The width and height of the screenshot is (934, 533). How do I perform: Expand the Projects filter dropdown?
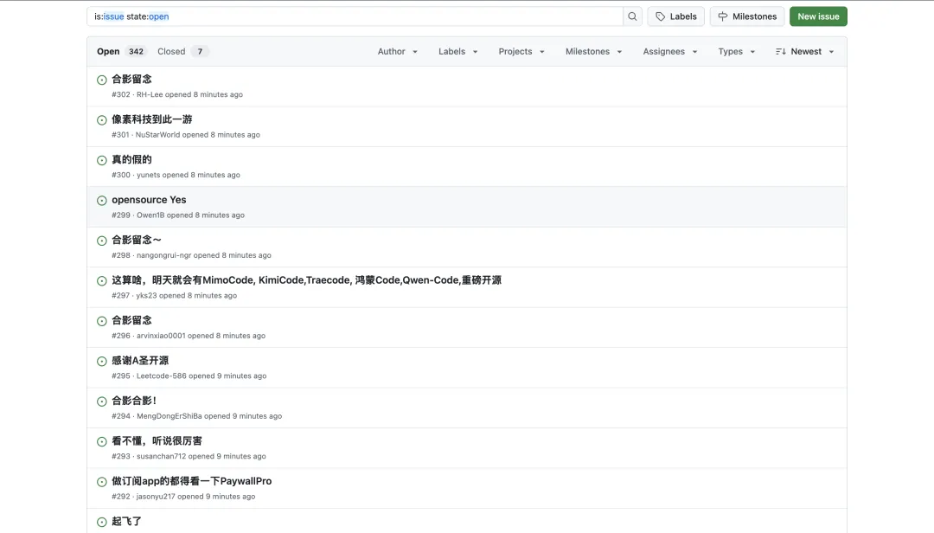[521, 51]
